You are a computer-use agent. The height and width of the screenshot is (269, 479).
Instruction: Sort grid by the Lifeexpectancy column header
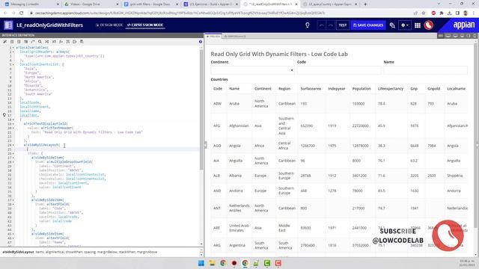(x=391, y=88)
